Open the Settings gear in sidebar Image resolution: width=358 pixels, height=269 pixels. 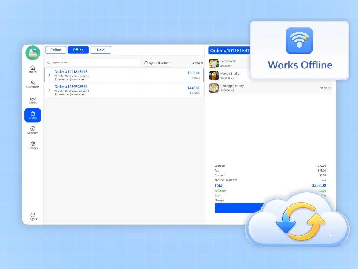(x=33, y=146)
